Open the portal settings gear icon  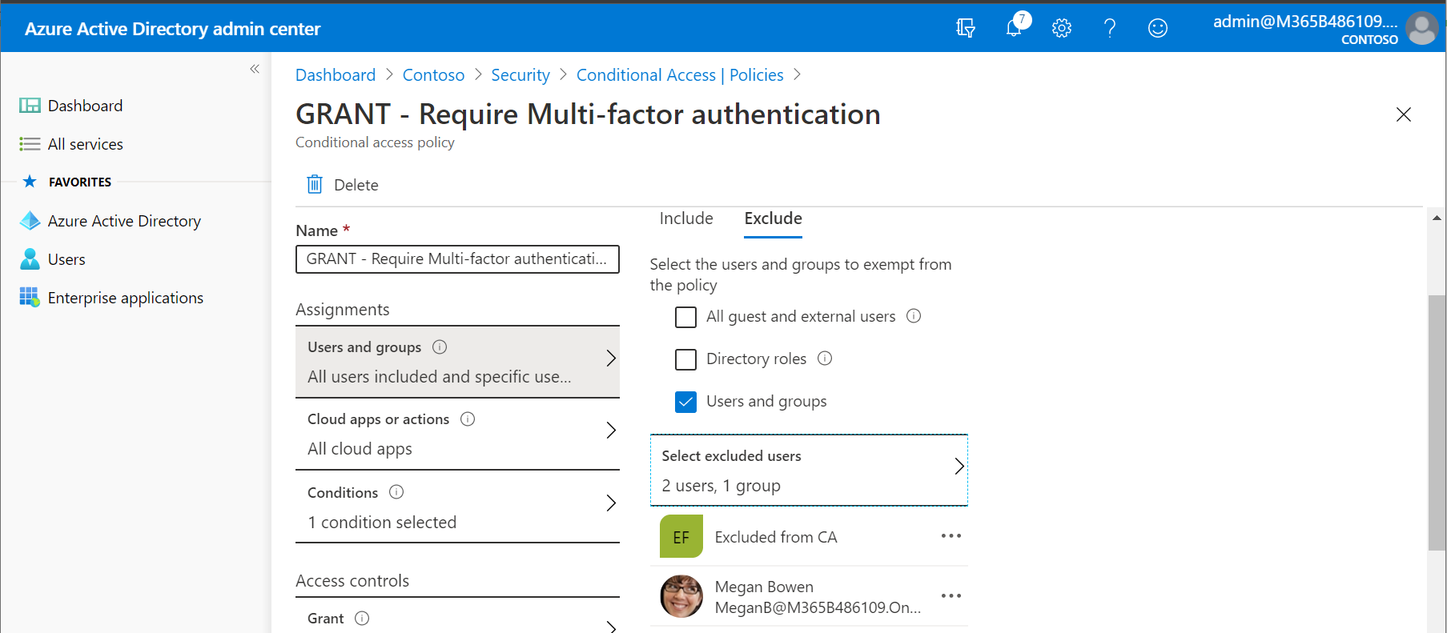tap(1062, 28)
